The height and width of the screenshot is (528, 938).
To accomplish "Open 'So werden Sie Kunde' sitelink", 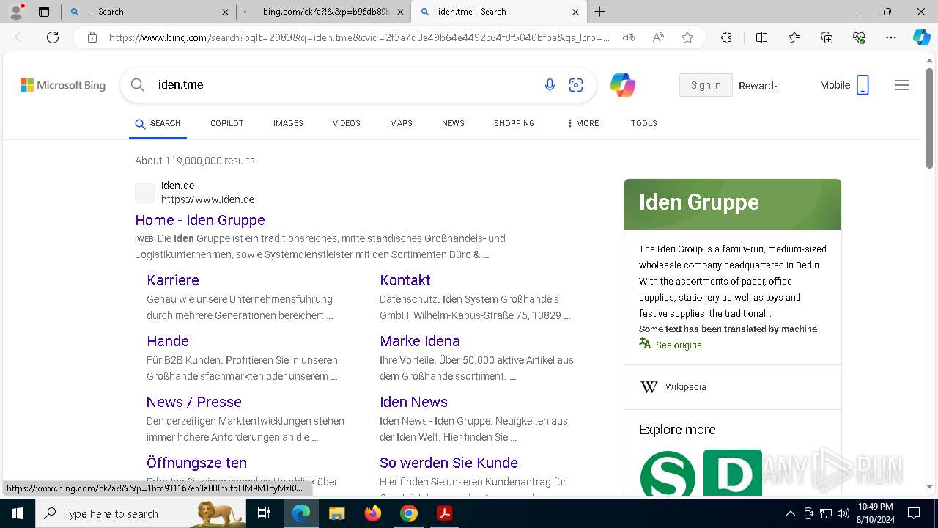I will 448,463.
